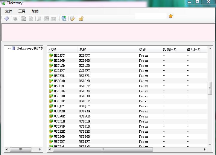Click the USDJPY symbol icon

[51, 106]
